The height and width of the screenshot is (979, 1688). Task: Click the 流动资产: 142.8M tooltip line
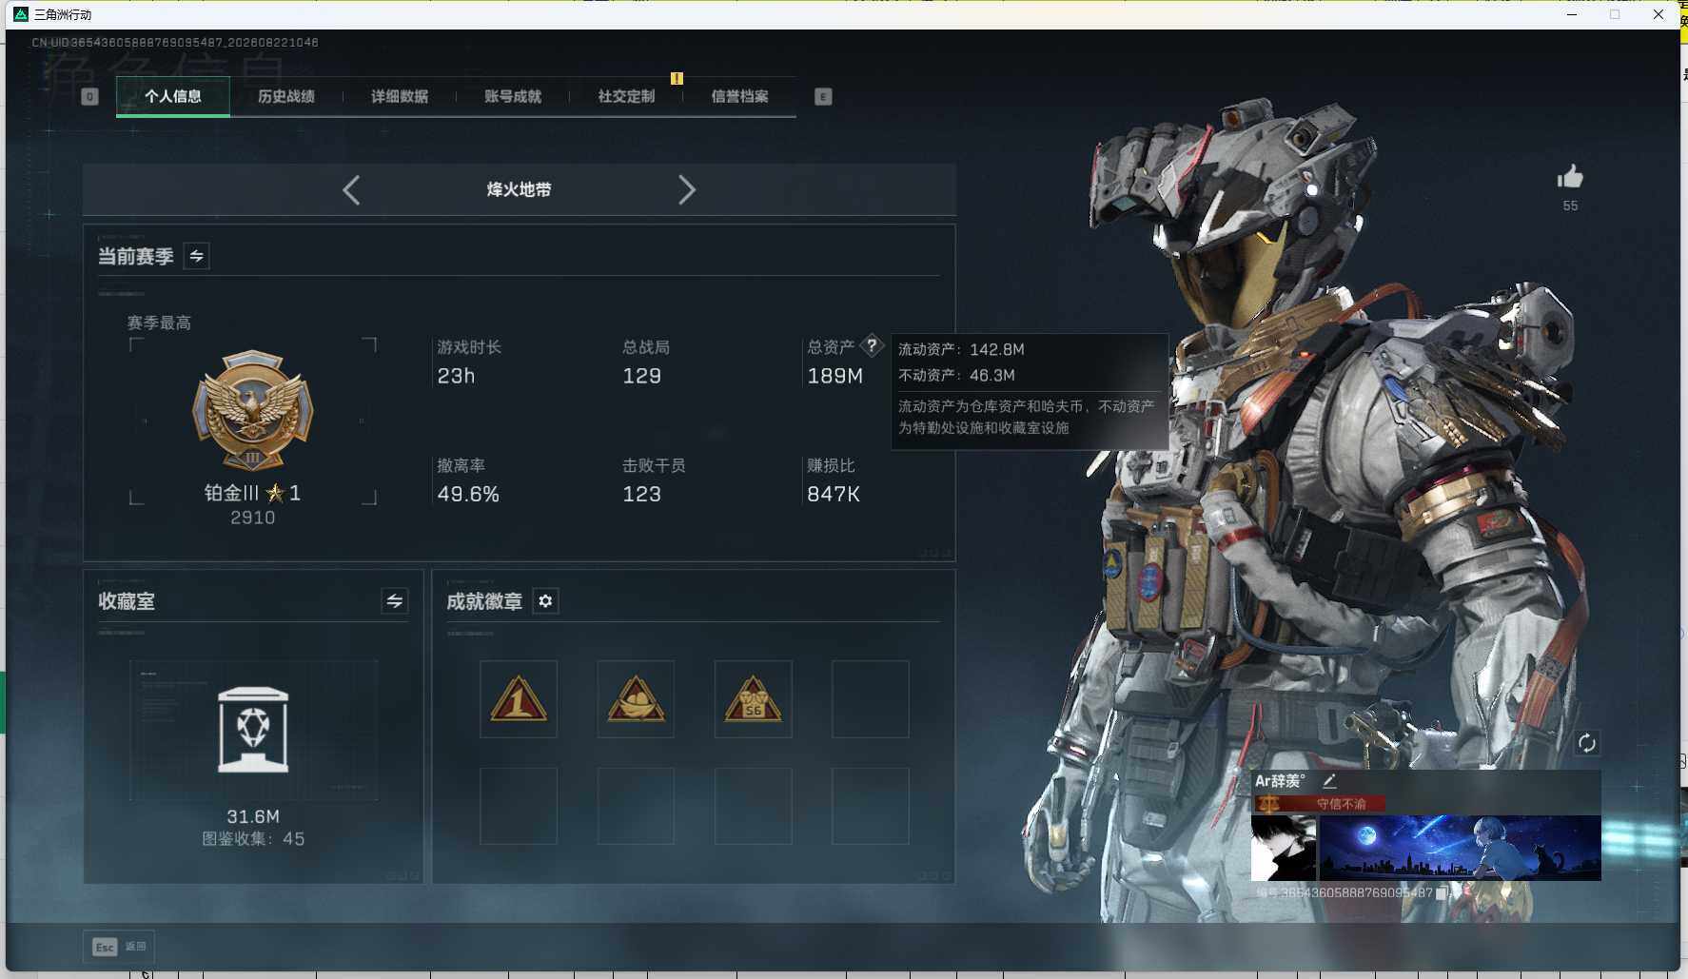tap(961, 350)
